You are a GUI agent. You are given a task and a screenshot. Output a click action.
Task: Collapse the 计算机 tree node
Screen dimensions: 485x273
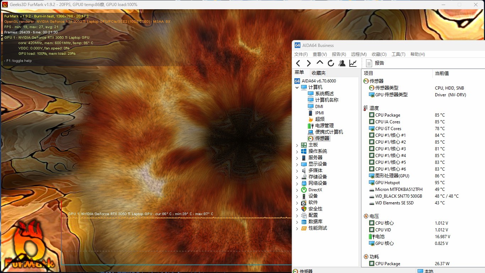pos(297,87)
